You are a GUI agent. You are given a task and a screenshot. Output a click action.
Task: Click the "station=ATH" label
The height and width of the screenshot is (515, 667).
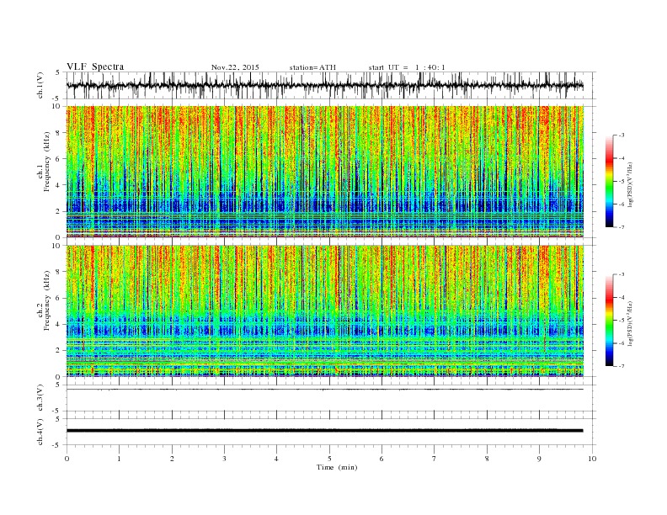[312, 67]
